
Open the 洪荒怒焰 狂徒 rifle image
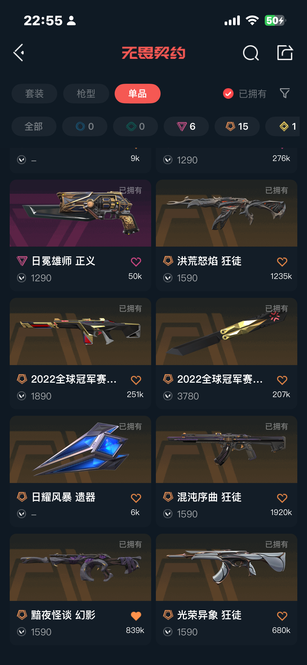(226, 213)
